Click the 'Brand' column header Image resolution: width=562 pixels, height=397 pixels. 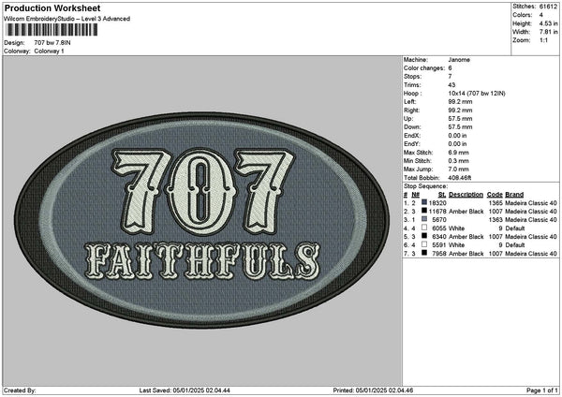[x=514, y=195]
